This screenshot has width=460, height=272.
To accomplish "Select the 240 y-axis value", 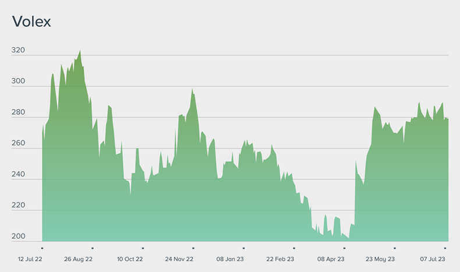I will pos(18,174).
